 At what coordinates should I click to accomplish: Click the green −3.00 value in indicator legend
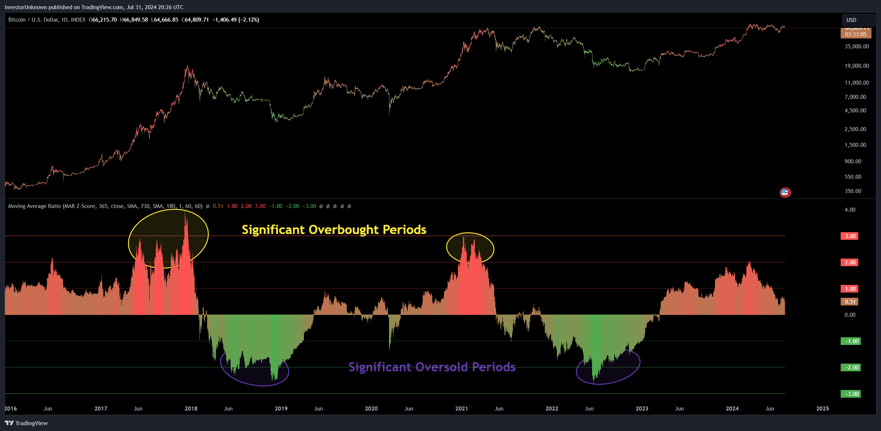(x=309, y=206)
